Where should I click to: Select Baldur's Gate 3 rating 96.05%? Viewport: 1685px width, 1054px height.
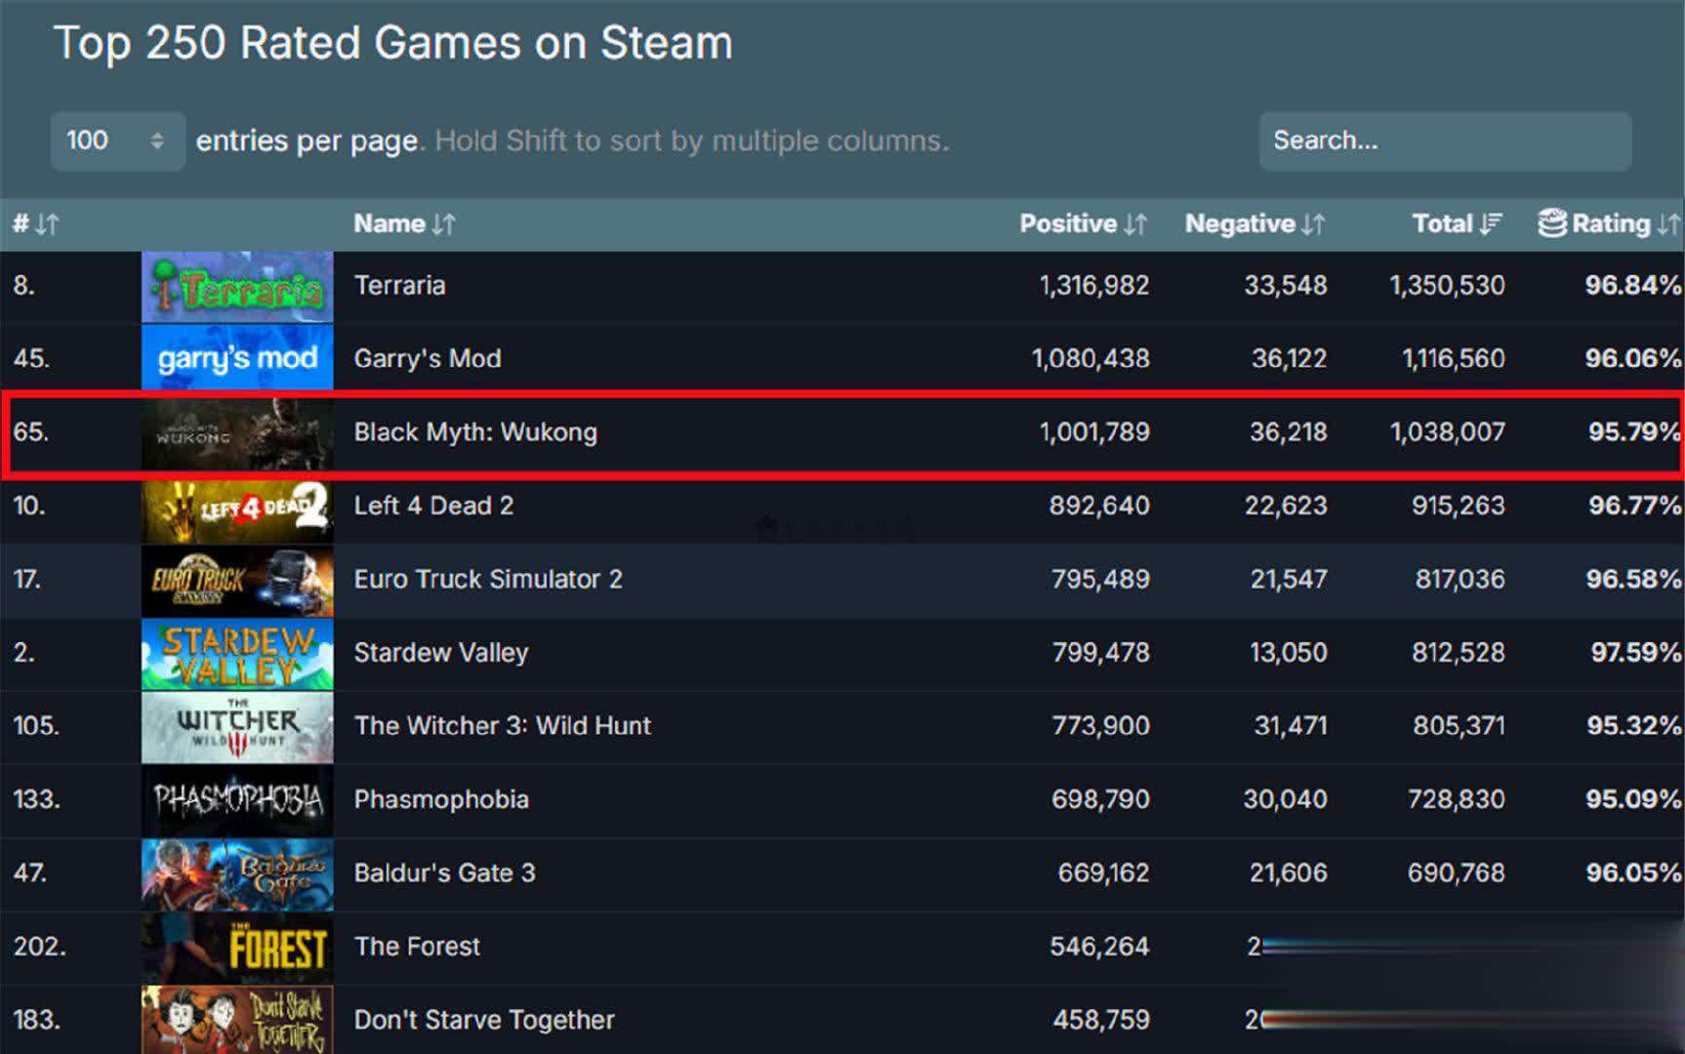coord(1633,872)
